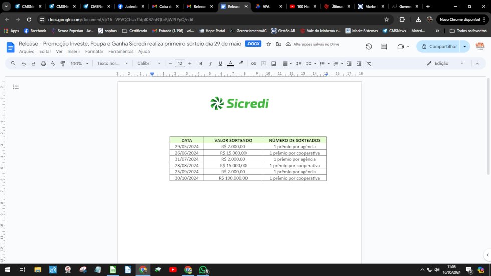Open the Ferramentas menu

tap(121, 51)
